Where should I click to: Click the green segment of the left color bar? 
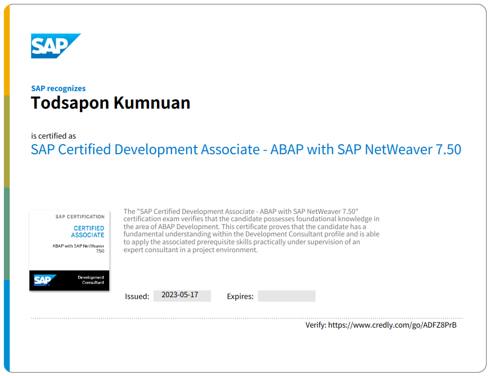(x=6, y=233)
